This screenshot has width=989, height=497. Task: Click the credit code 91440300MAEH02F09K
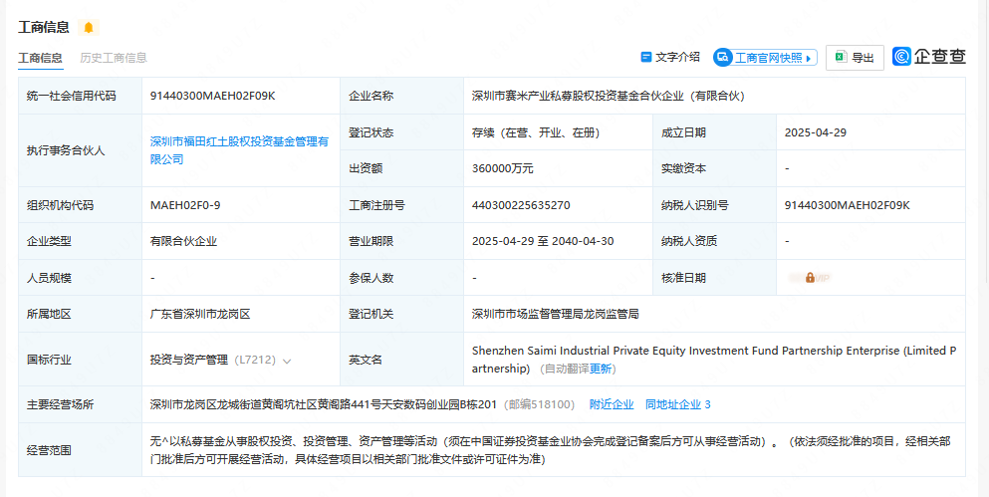(212, 96)
